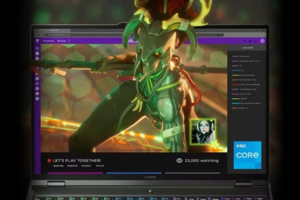Viewport: 300px width, 200px height.
Task: Click the Live Chat panel header
Action: point(247,48)
